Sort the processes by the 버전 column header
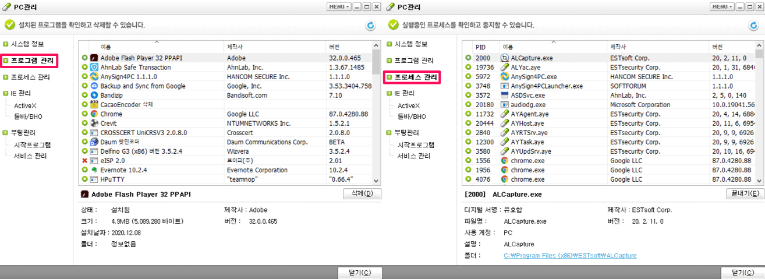This screenshot has width=765, height=279. (731, 46)
